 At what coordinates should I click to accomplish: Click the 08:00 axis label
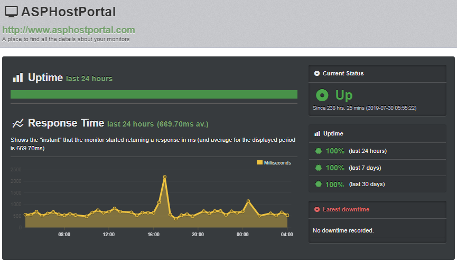tap(64, 235)
